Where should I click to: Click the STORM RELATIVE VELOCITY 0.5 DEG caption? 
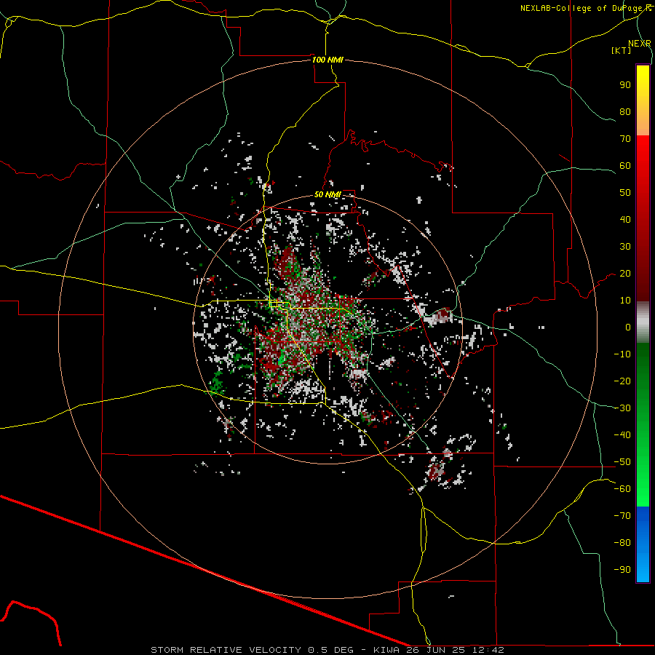252,650
